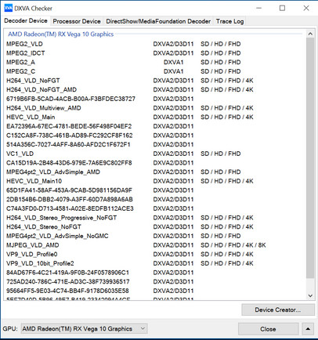The height and width of the screenshot is (340, 318).
Task: Click the DXVA Checker app icon in title bar
Action: [9, 8]
